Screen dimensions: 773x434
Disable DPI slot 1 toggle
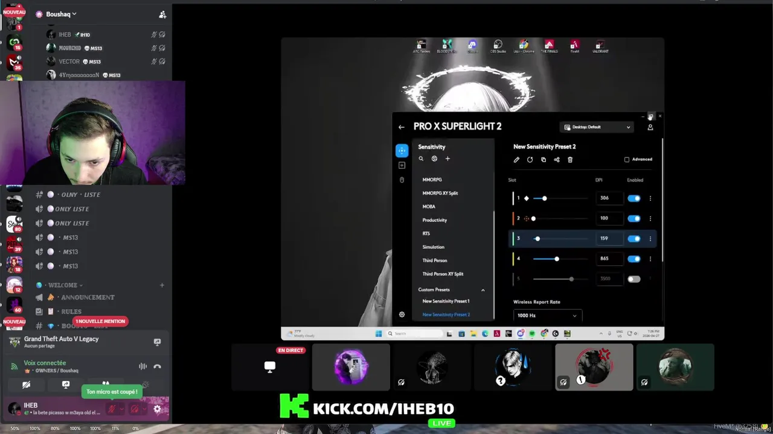click(x=633, y=198)
